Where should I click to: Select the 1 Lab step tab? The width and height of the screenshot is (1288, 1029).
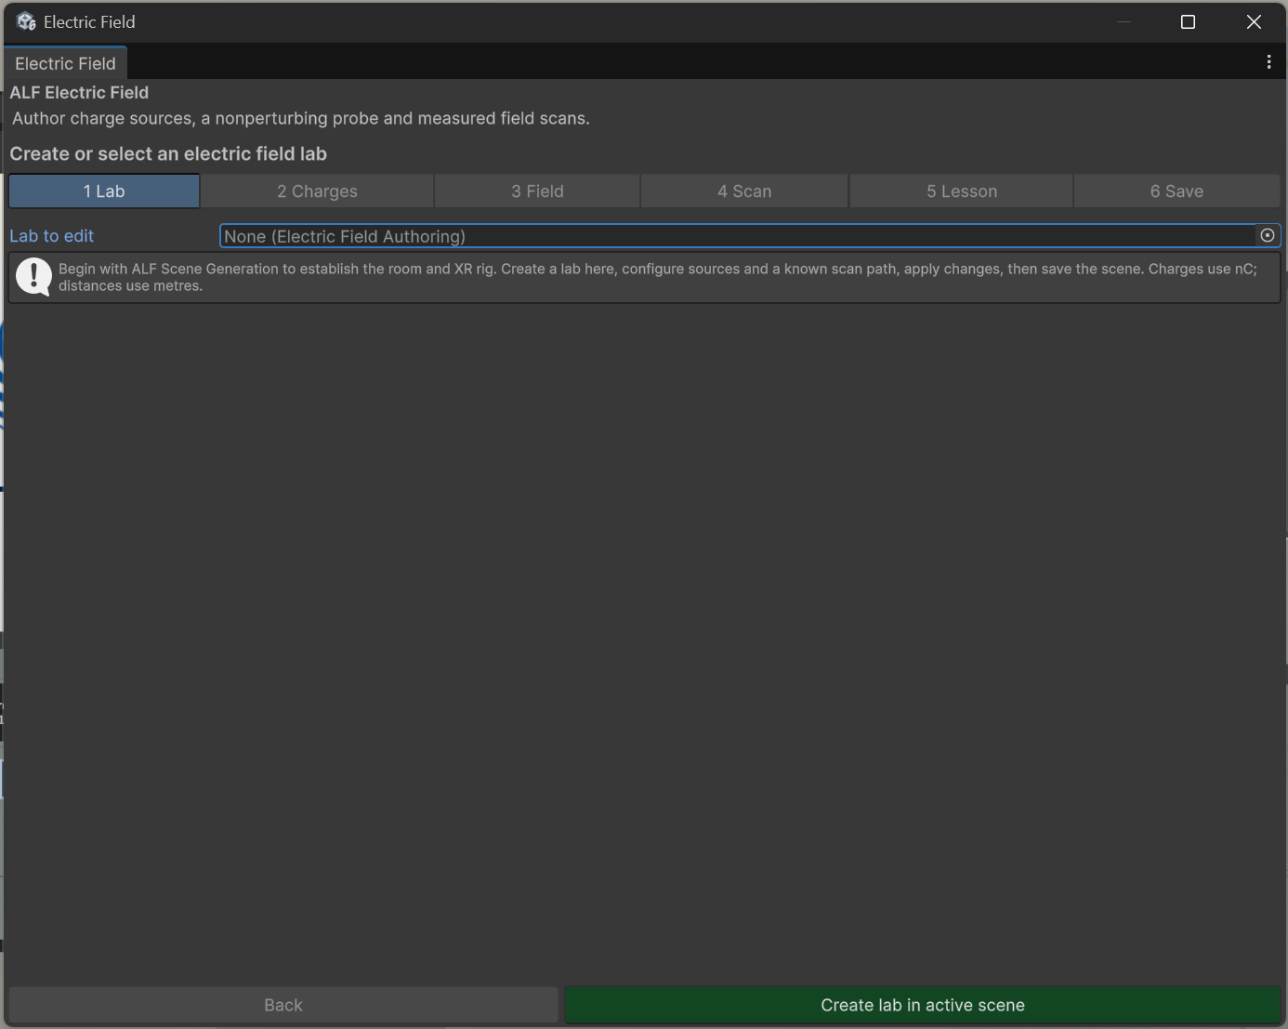pos(104,191)
